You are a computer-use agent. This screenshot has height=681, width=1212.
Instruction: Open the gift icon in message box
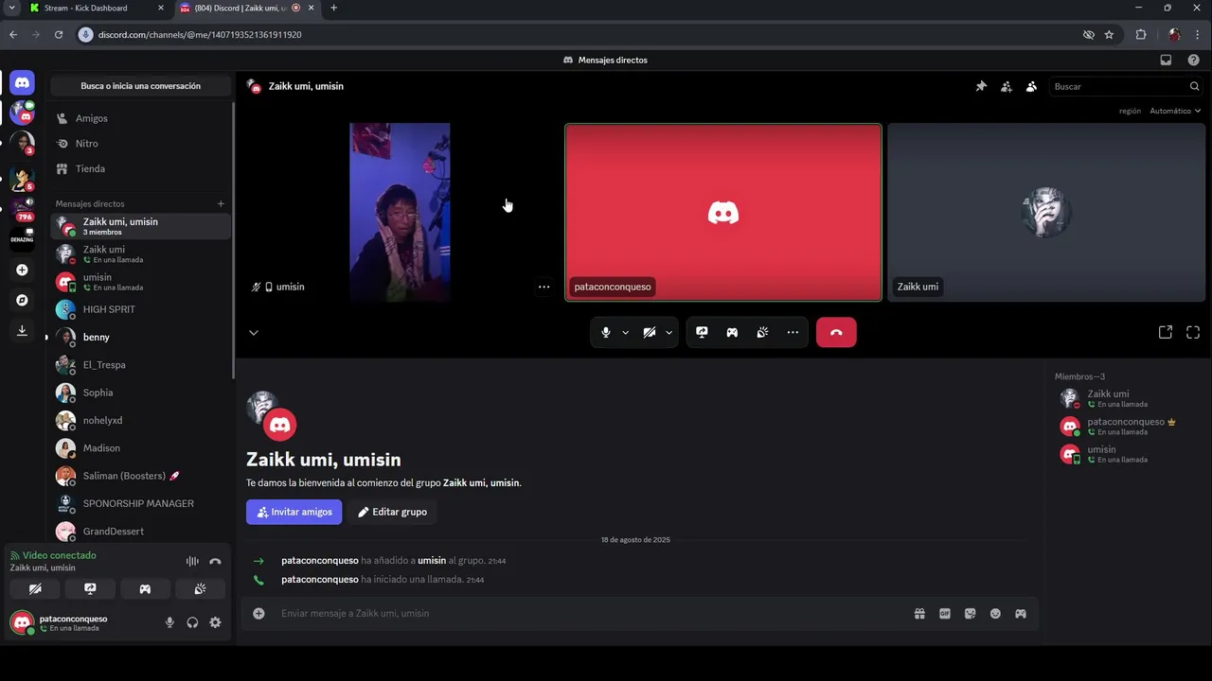[x=919, y=614]
